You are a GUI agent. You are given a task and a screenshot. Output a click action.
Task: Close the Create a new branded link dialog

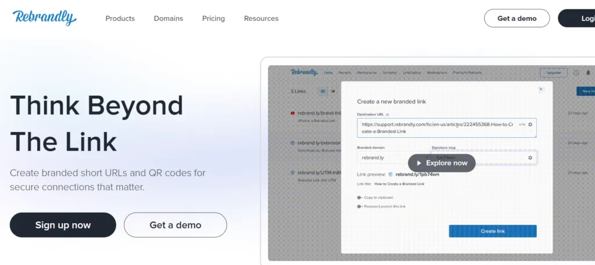click(x=541, y=89)
